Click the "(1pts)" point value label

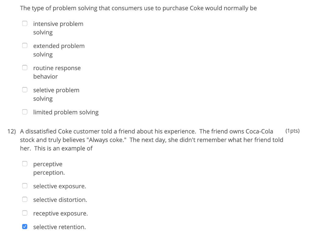click(293, 131)
